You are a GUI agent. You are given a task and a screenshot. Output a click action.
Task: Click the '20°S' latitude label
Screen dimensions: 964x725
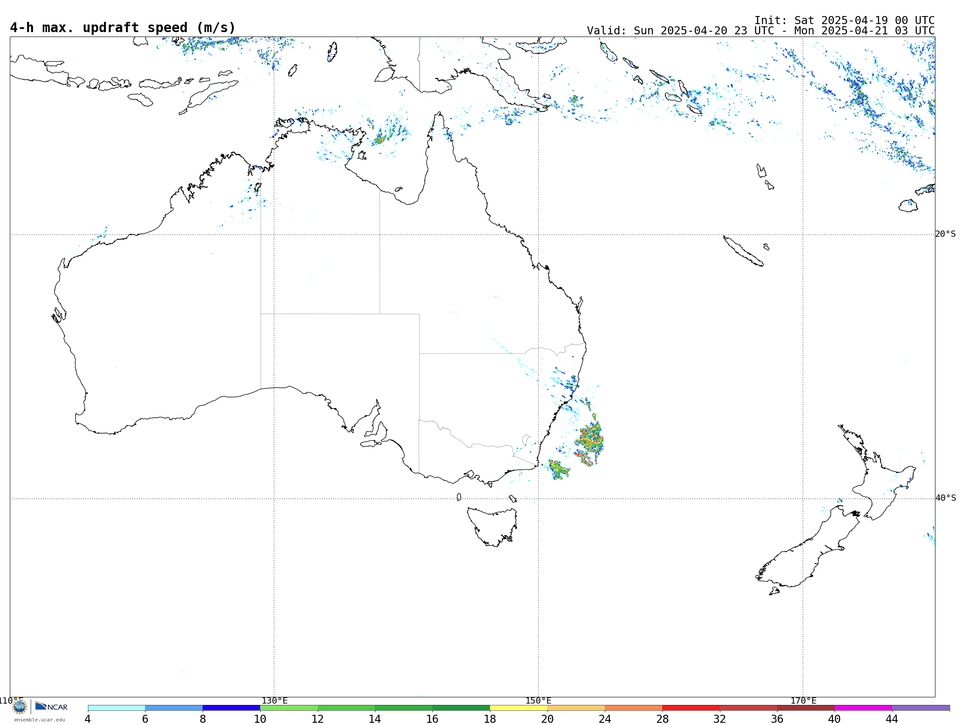pos(945,234)
